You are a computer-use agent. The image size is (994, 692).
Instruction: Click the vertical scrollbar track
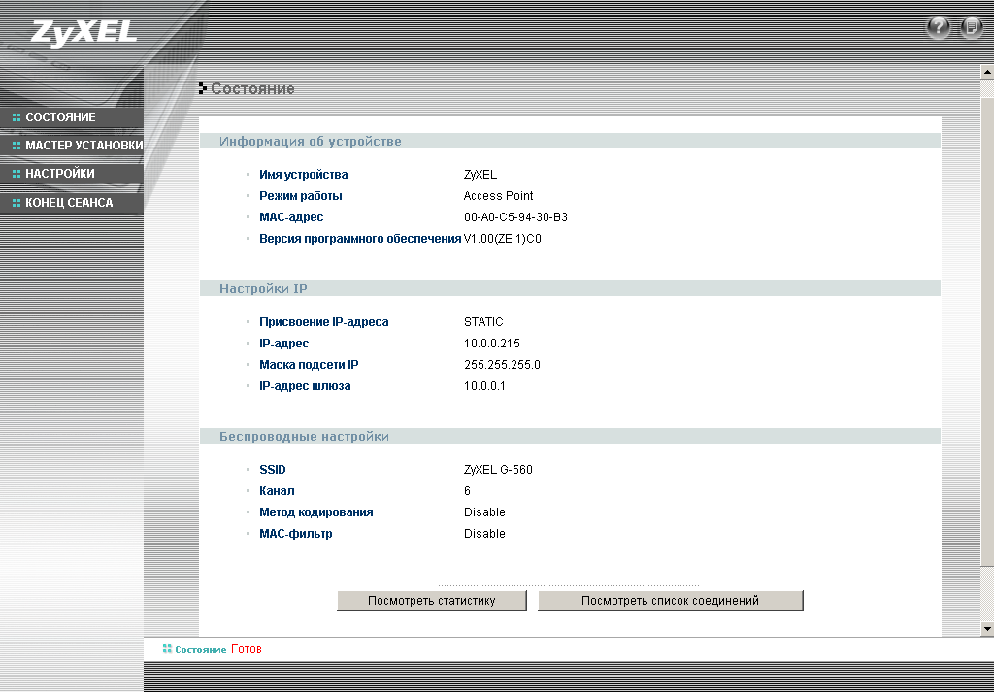pyautogui.click(x=987, y=348)
